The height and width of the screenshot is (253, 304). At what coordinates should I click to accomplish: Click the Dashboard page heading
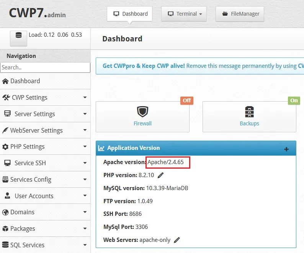[x=123, y=39]
